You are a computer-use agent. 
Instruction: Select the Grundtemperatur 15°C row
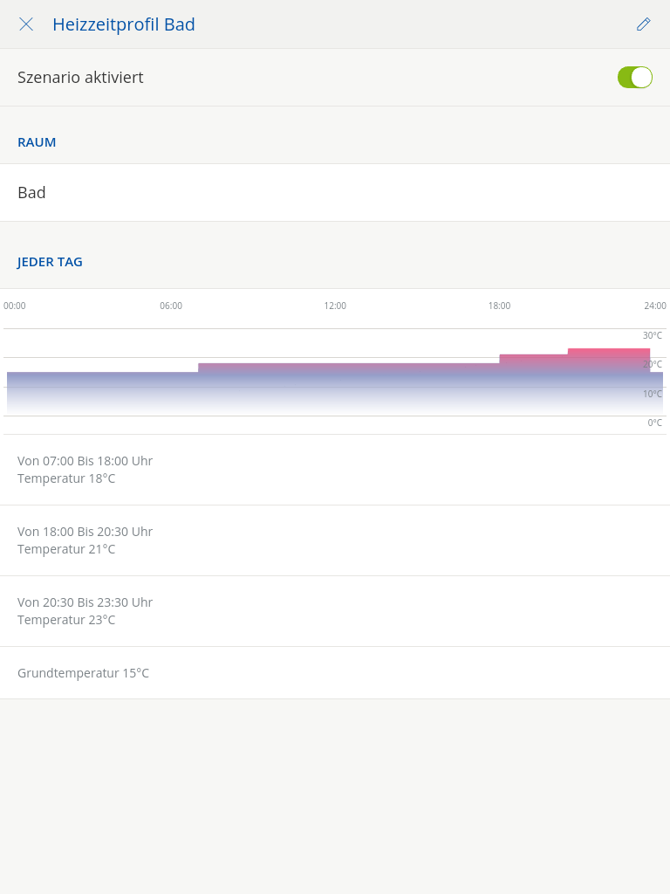(x=335, y=673)
